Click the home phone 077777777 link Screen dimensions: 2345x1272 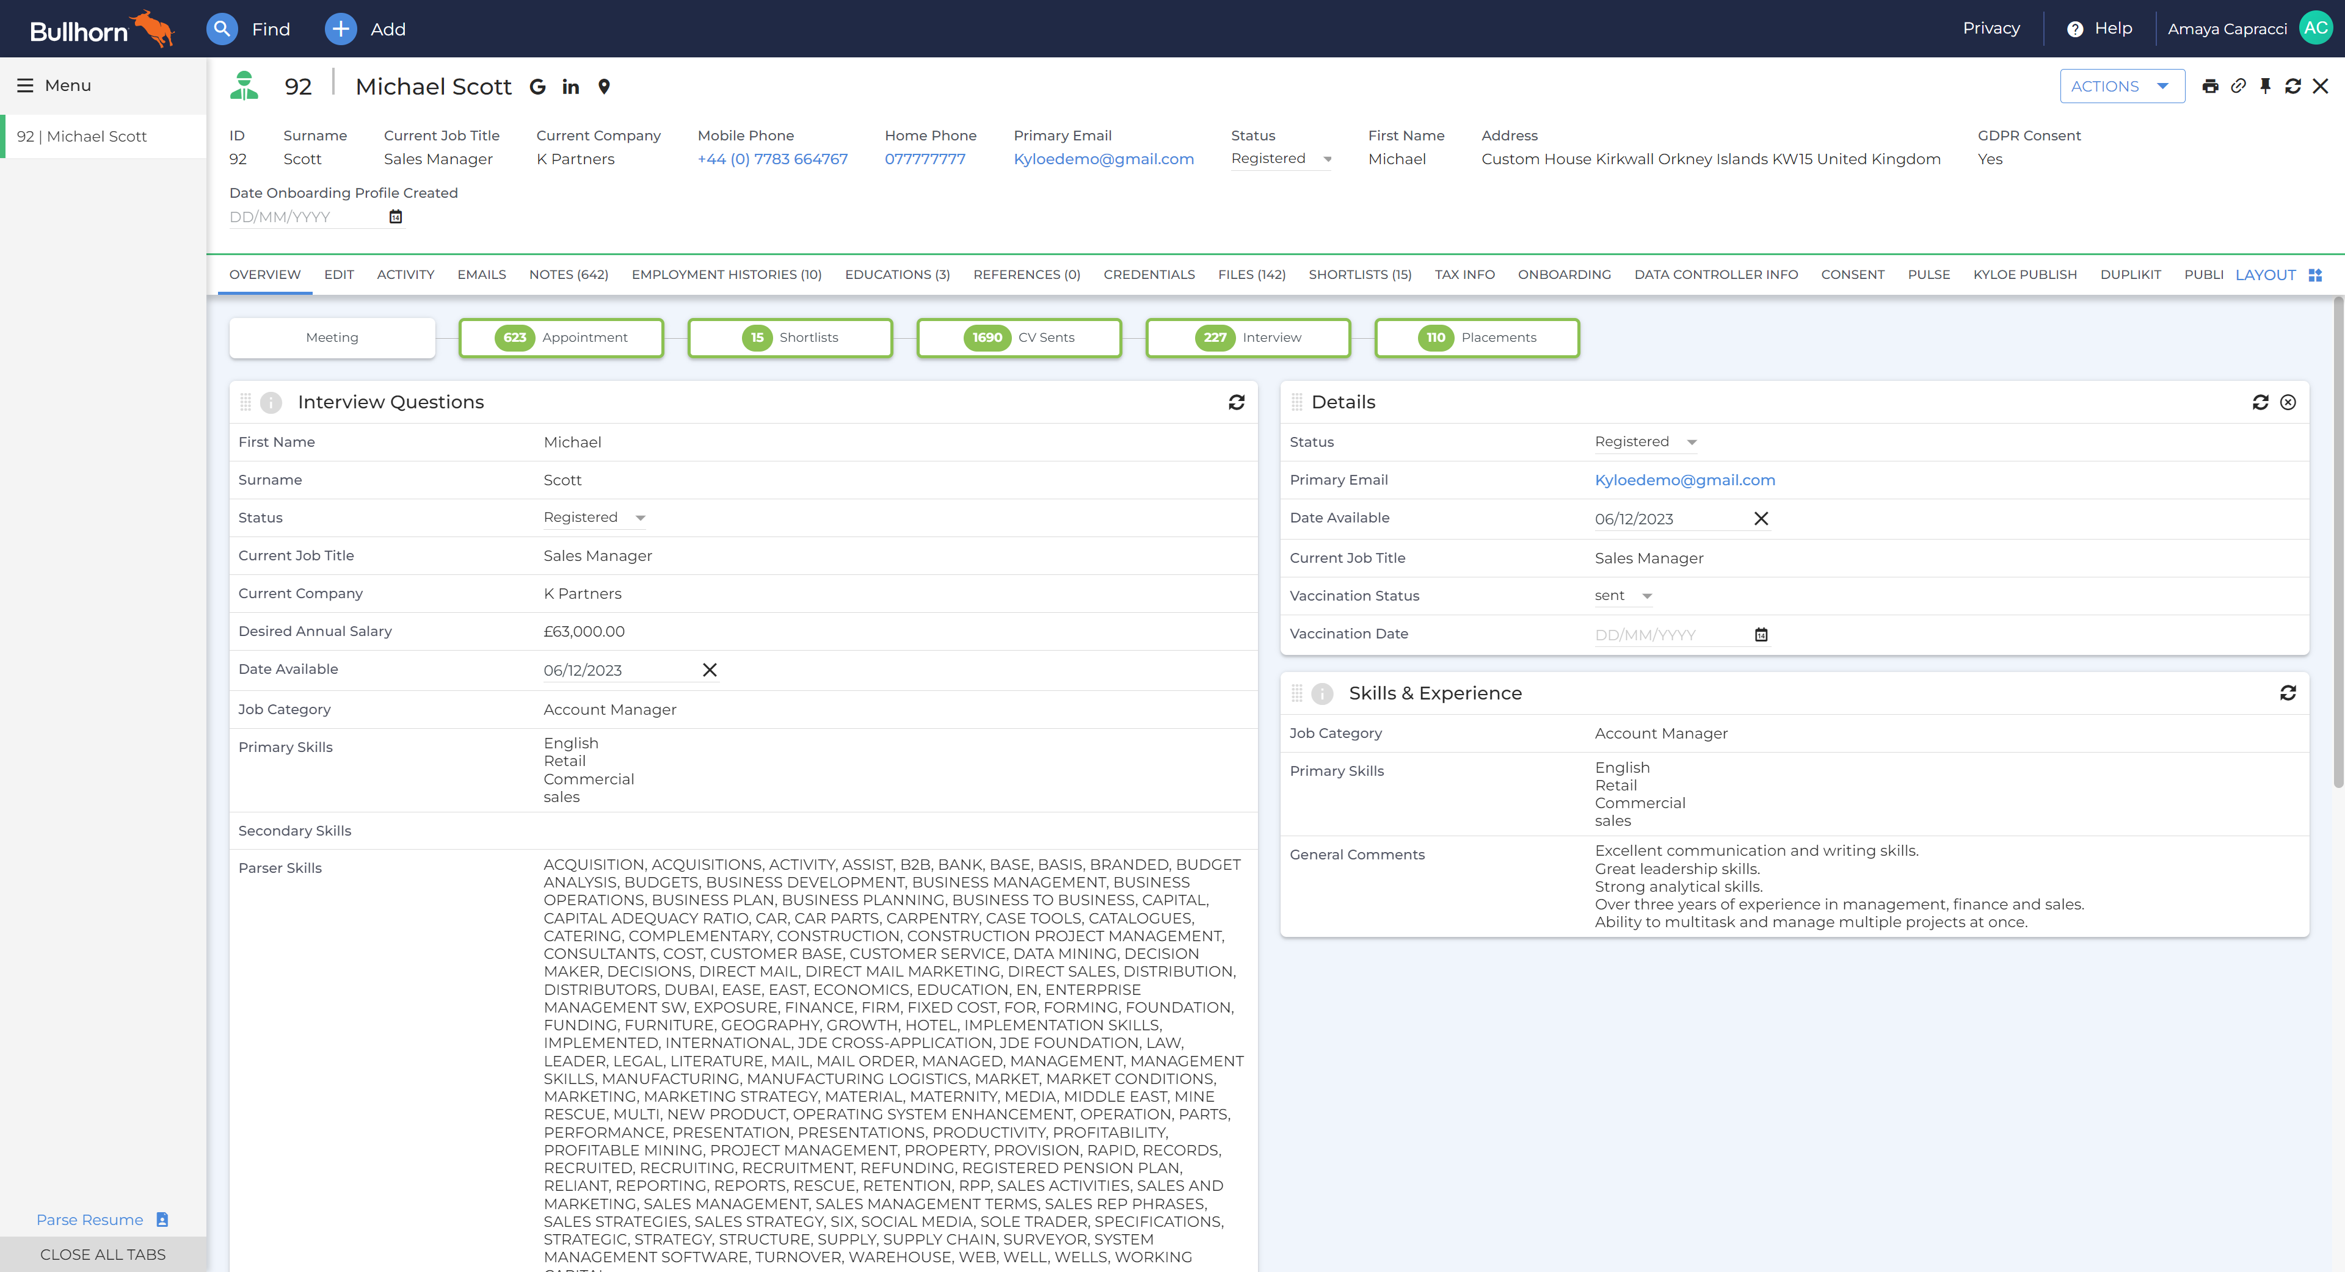click(925, 159)
